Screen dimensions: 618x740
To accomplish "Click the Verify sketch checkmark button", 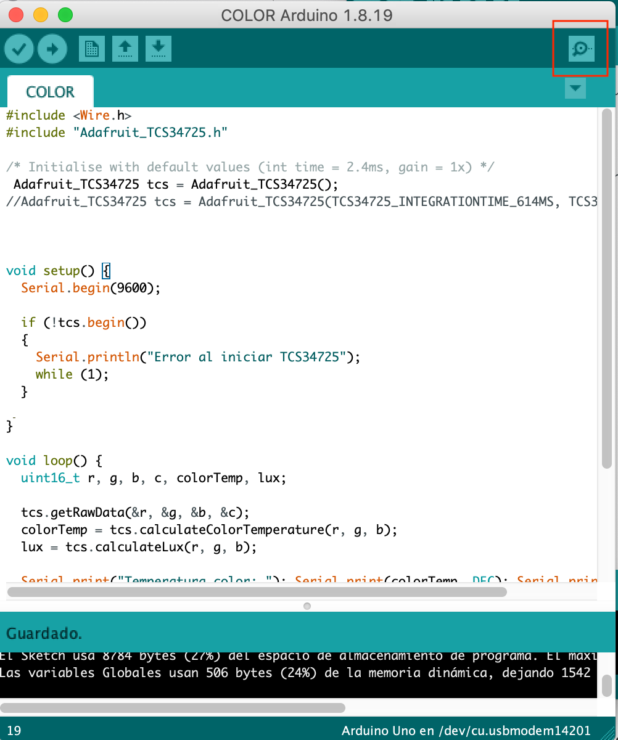I will pos(19,49).
